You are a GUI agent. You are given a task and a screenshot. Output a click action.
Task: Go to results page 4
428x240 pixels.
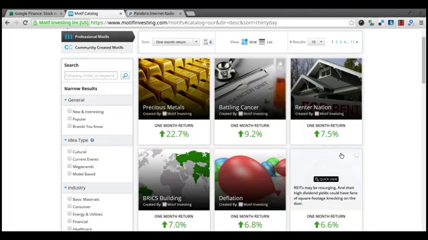(x=345, y=42)
